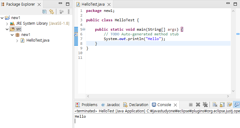Click editor horizontal scroll right arrow
The image size is (240, 128).
(x=228, y=96)
